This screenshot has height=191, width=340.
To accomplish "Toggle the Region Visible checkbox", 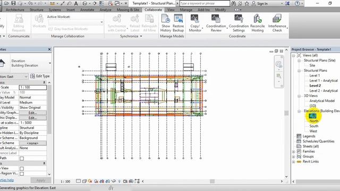I will coord(22,173).
